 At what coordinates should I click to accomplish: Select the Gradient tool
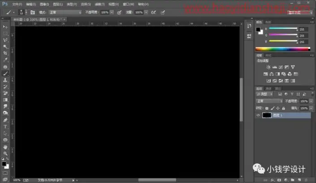pos(5,100)
